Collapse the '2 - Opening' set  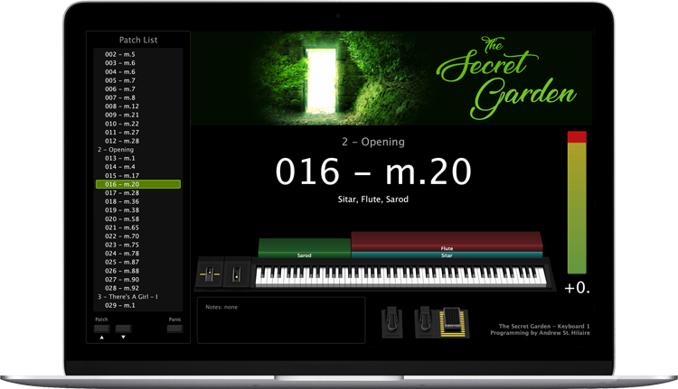[x=116, y=150]
